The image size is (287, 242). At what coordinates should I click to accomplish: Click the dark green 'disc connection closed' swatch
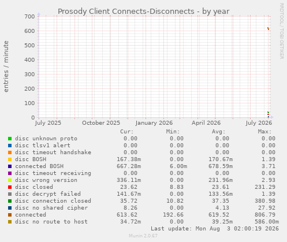10,201
